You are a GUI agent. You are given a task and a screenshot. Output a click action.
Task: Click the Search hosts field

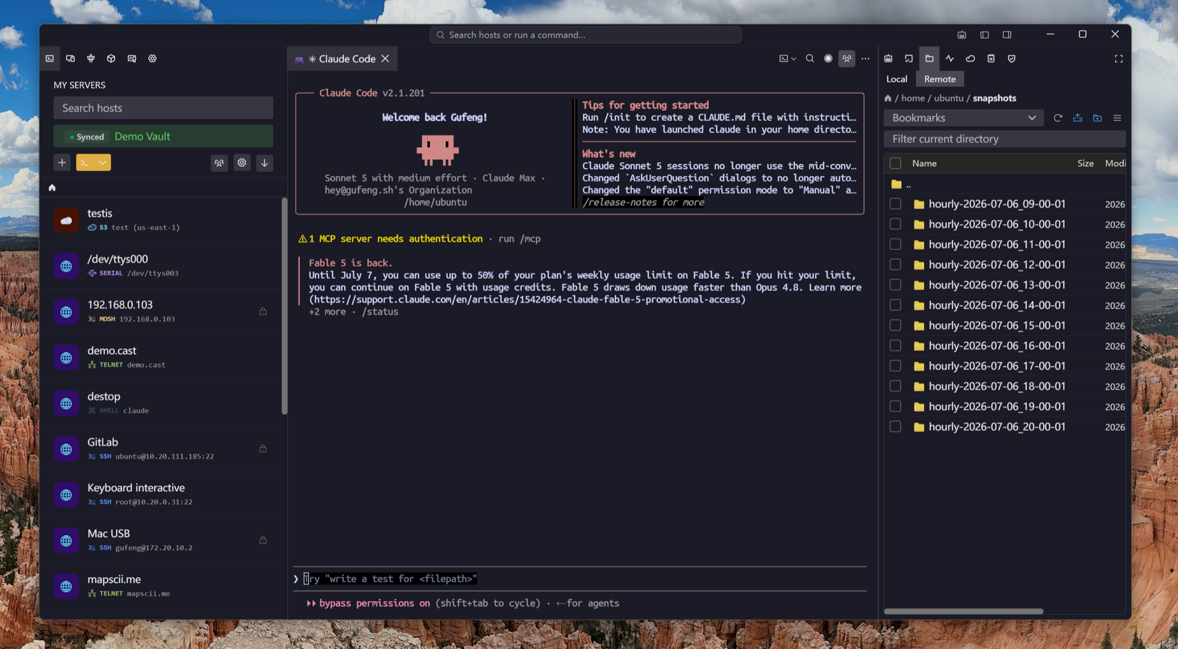163,108
